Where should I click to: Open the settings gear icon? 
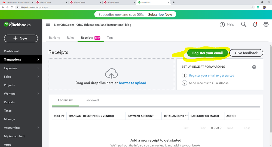[266, 24]
